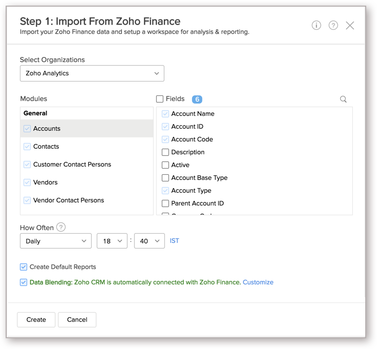Select the Customer Contact Persons label
Screen dimensions: 377x349
pos(72,165)
